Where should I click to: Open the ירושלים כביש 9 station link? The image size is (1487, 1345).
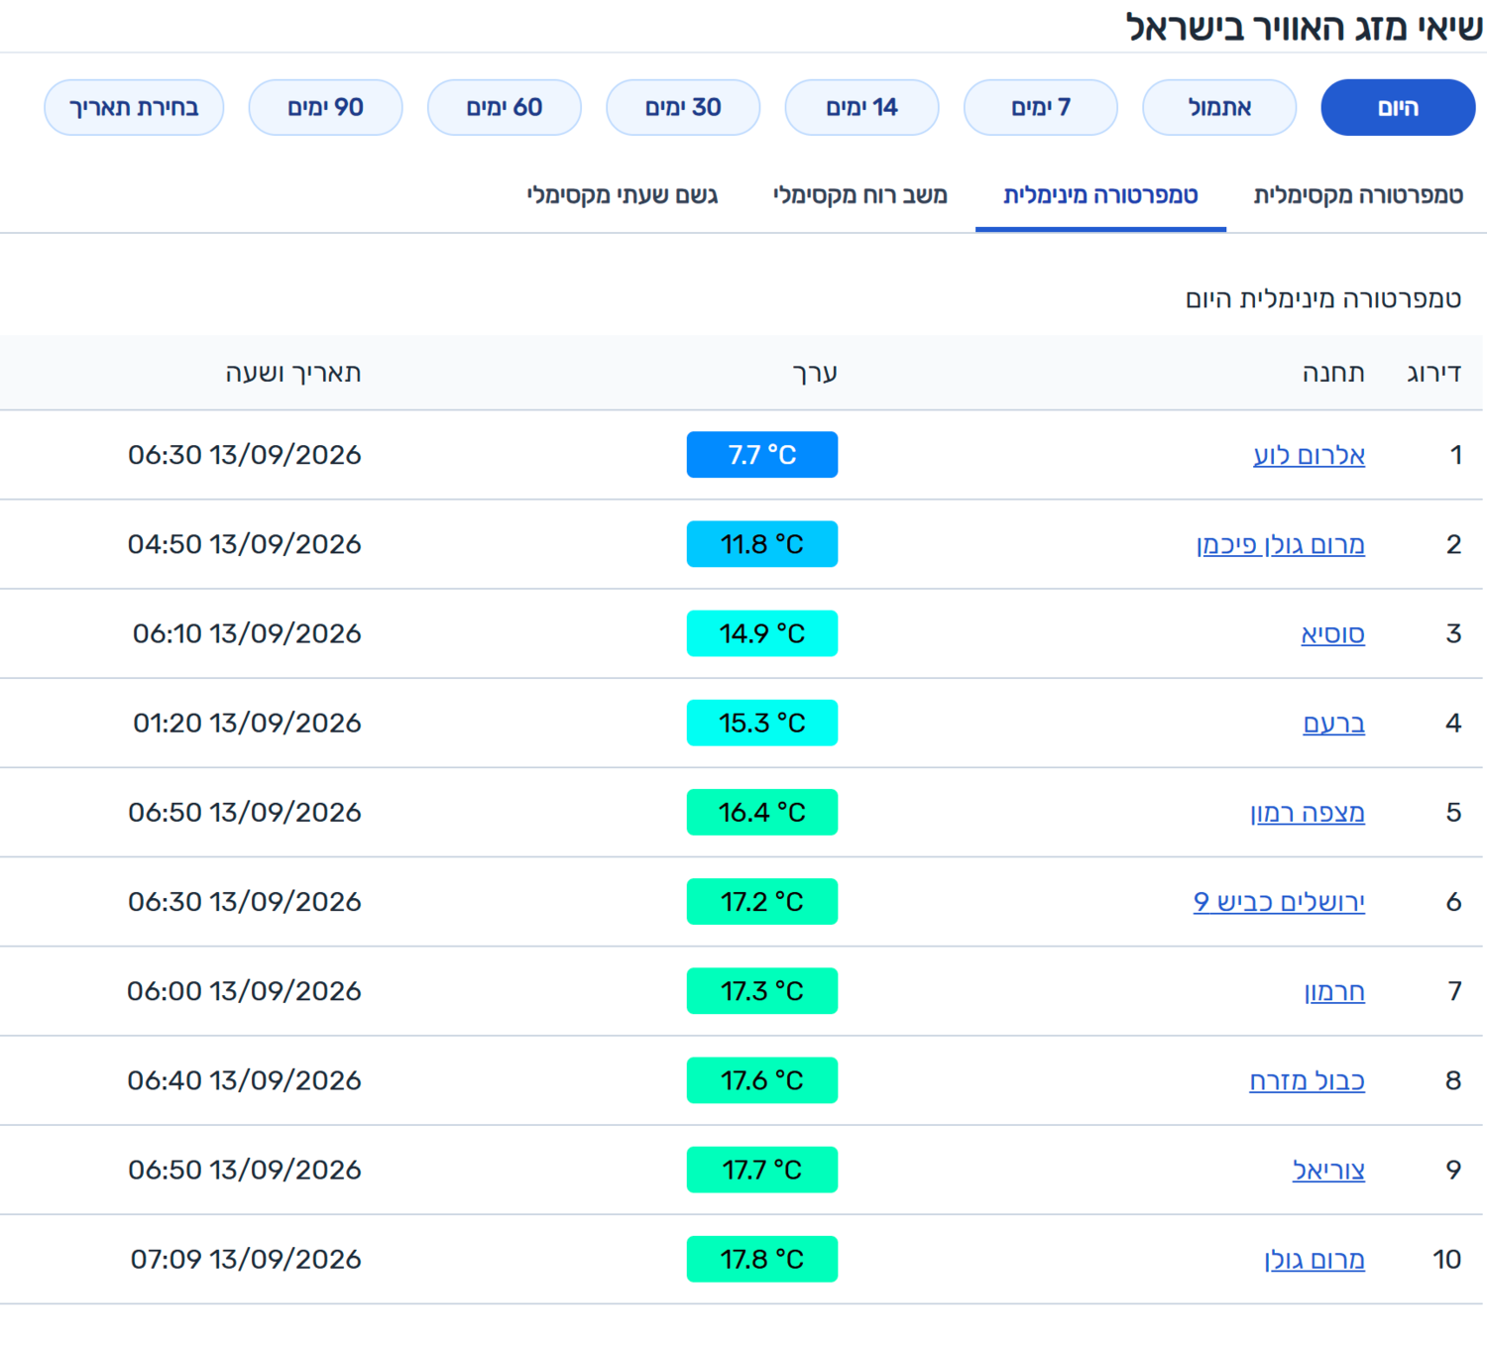tap(1280, 901)
